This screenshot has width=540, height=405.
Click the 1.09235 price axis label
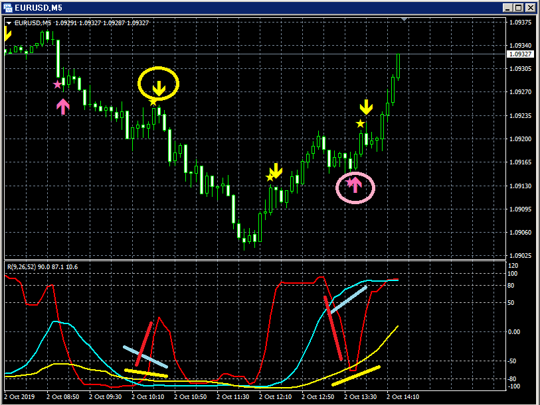520,115
